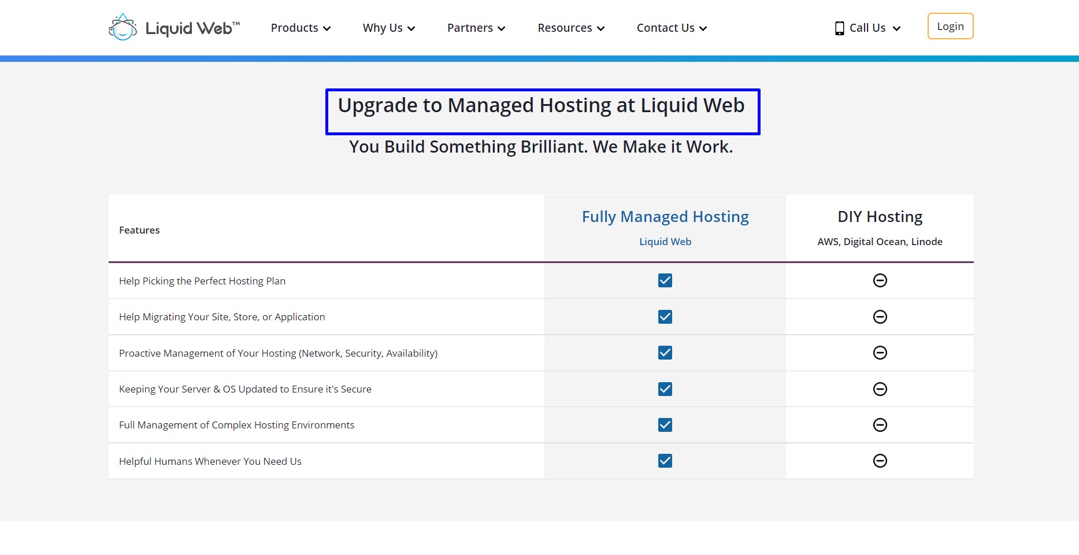Toggle checkbox for Full Management of Complex Hosting Environments

click(x=665, y=425)
